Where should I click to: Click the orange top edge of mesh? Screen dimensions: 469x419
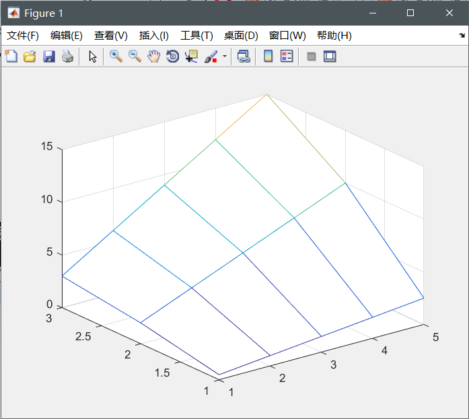pos(241,117)
